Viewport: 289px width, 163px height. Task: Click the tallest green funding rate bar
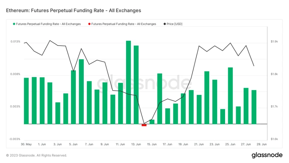point(128,82)
